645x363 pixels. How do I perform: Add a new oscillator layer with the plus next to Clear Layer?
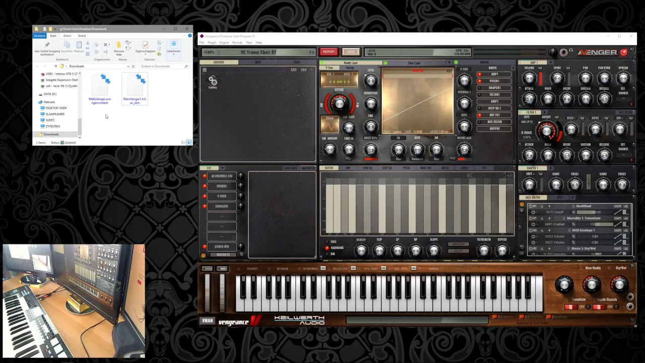tap(449, 63)
